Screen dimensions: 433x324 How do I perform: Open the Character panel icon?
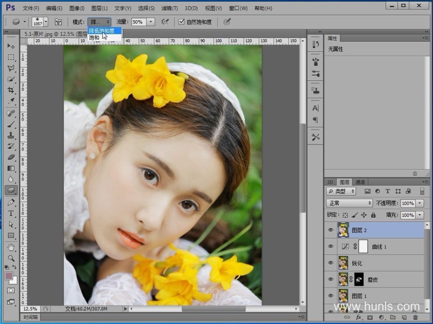315,108
